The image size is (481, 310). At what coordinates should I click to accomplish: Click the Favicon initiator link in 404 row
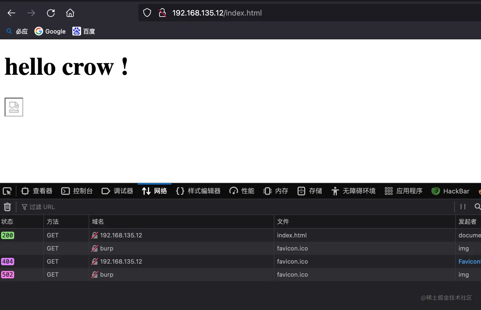coord(470,261)
